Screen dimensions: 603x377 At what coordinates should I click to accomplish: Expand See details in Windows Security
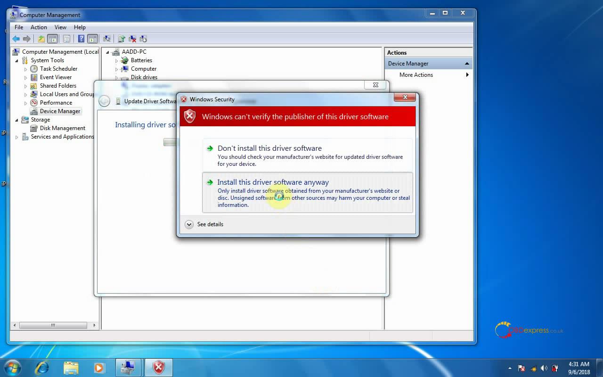[204, 224]
